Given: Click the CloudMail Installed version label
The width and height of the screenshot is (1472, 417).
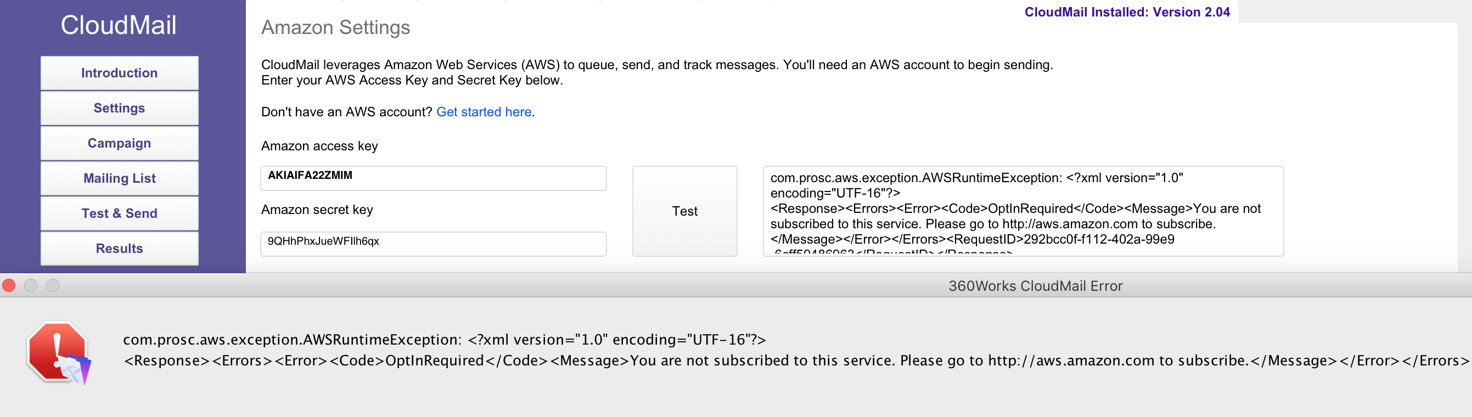Looking at the screenshot, I should tap(1127, 12).
